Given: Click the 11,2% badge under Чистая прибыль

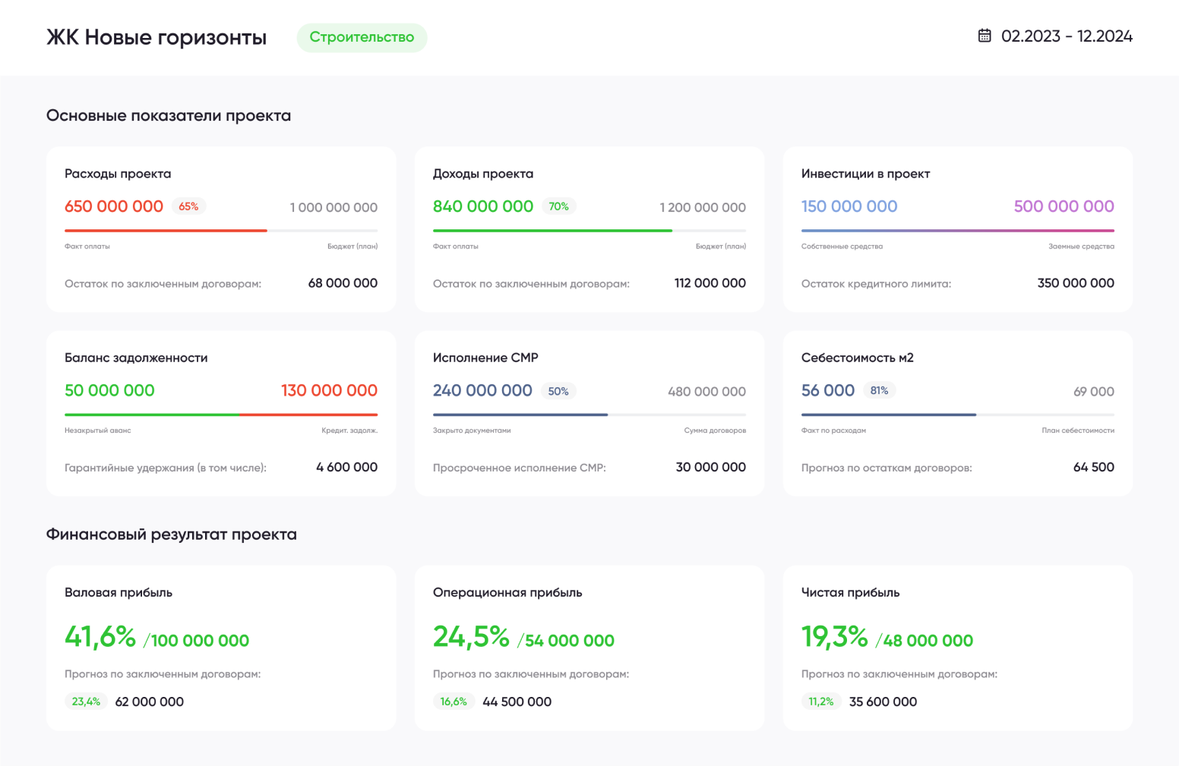Looking at the screenshot, I should 821,701.
